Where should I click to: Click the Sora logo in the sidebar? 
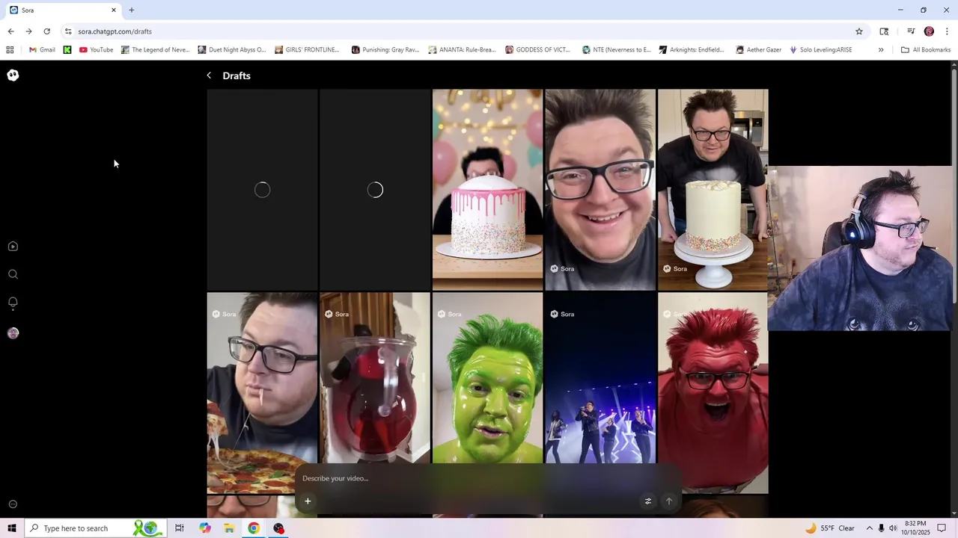[13, 75]
